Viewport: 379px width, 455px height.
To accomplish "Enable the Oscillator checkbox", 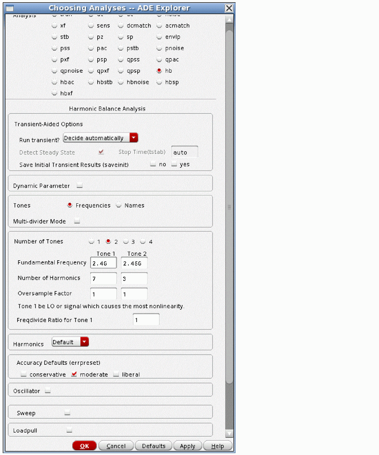I will pyautogui.click(x=48, y=391).
